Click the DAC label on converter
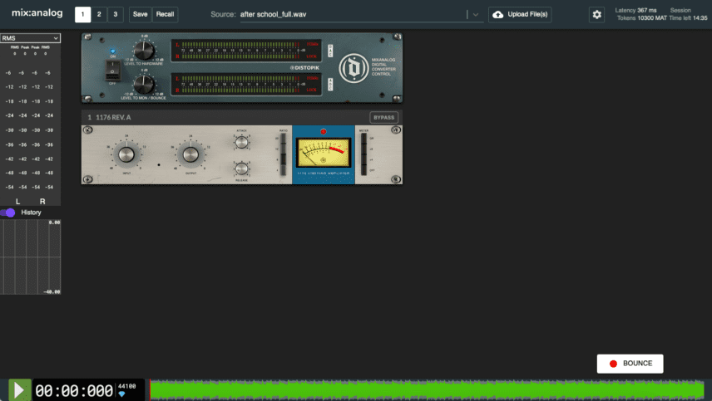Viewport: 712px width, 401px height. coord(330,51)
